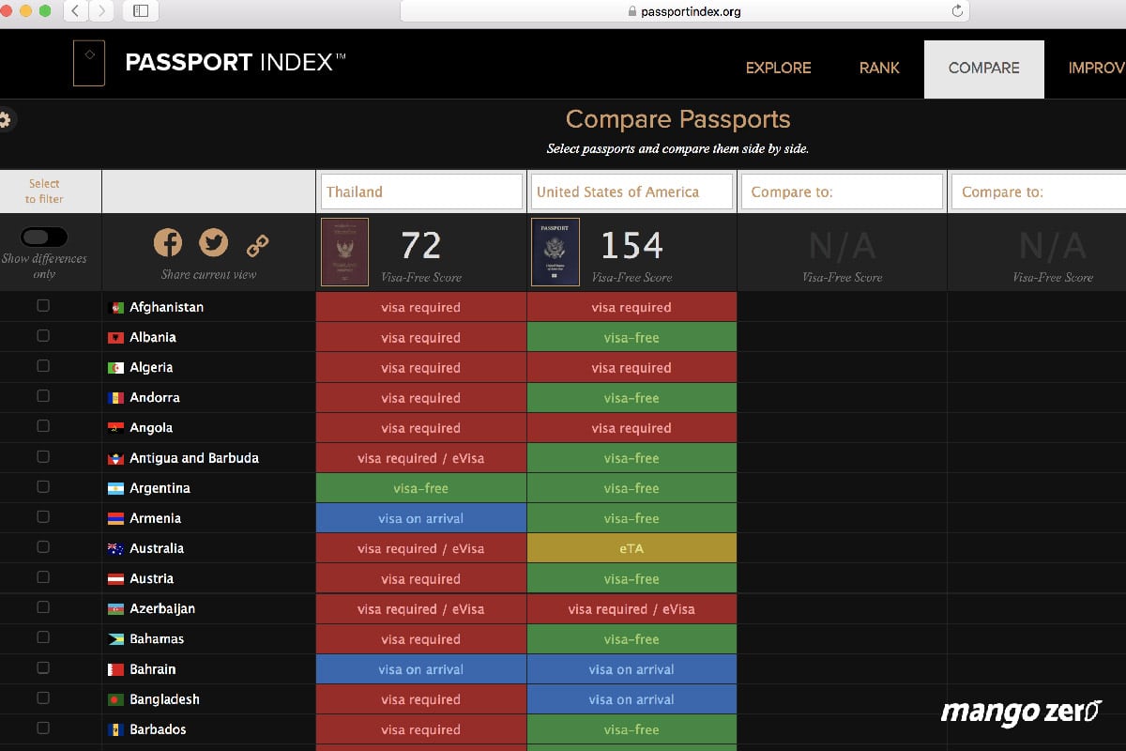Reload the page in Safari
This screenshot has width=1126, height=751.
coord(957,11)
